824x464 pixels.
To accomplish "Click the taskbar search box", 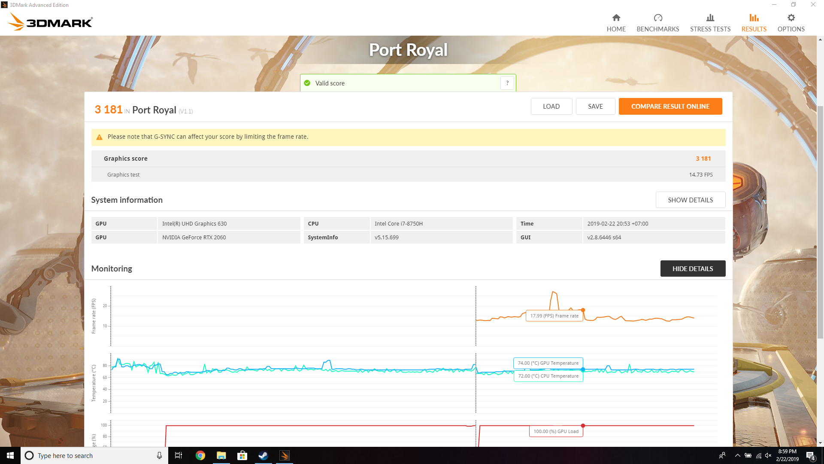I will (94, 455).
